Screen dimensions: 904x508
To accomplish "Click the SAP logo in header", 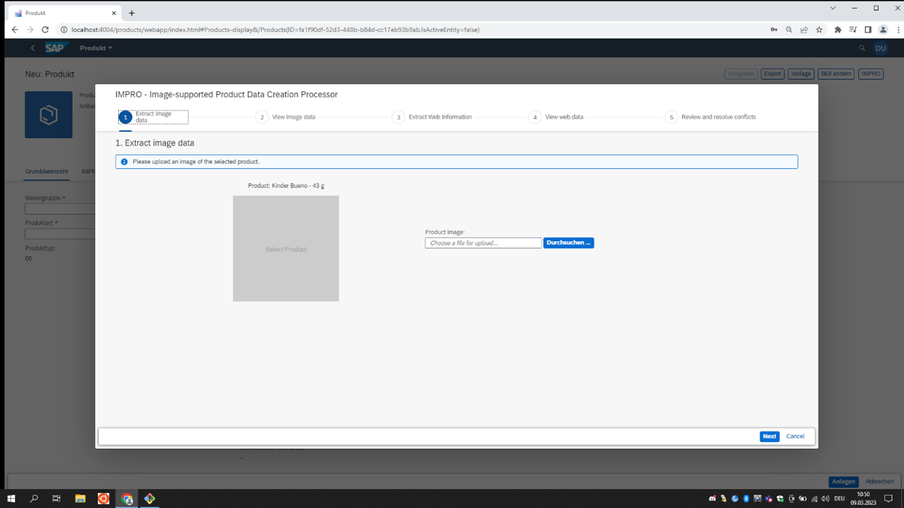I will coord(55,48).
